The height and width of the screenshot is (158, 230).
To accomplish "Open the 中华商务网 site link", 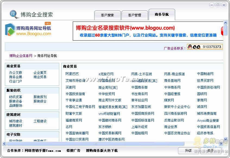I will coord(172,87).
